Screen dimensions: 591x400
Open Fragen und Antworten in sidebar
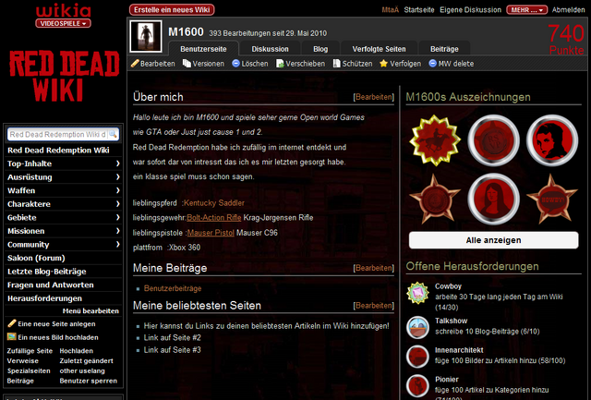click(51, 285)
